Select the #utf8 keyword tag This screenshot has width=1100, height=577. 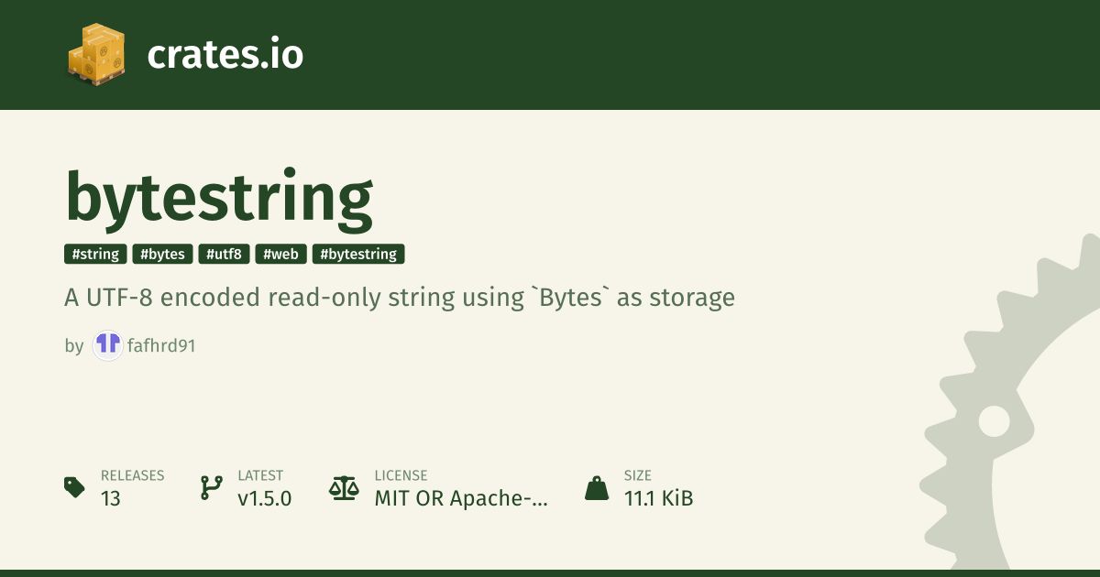tap(224, 255)
